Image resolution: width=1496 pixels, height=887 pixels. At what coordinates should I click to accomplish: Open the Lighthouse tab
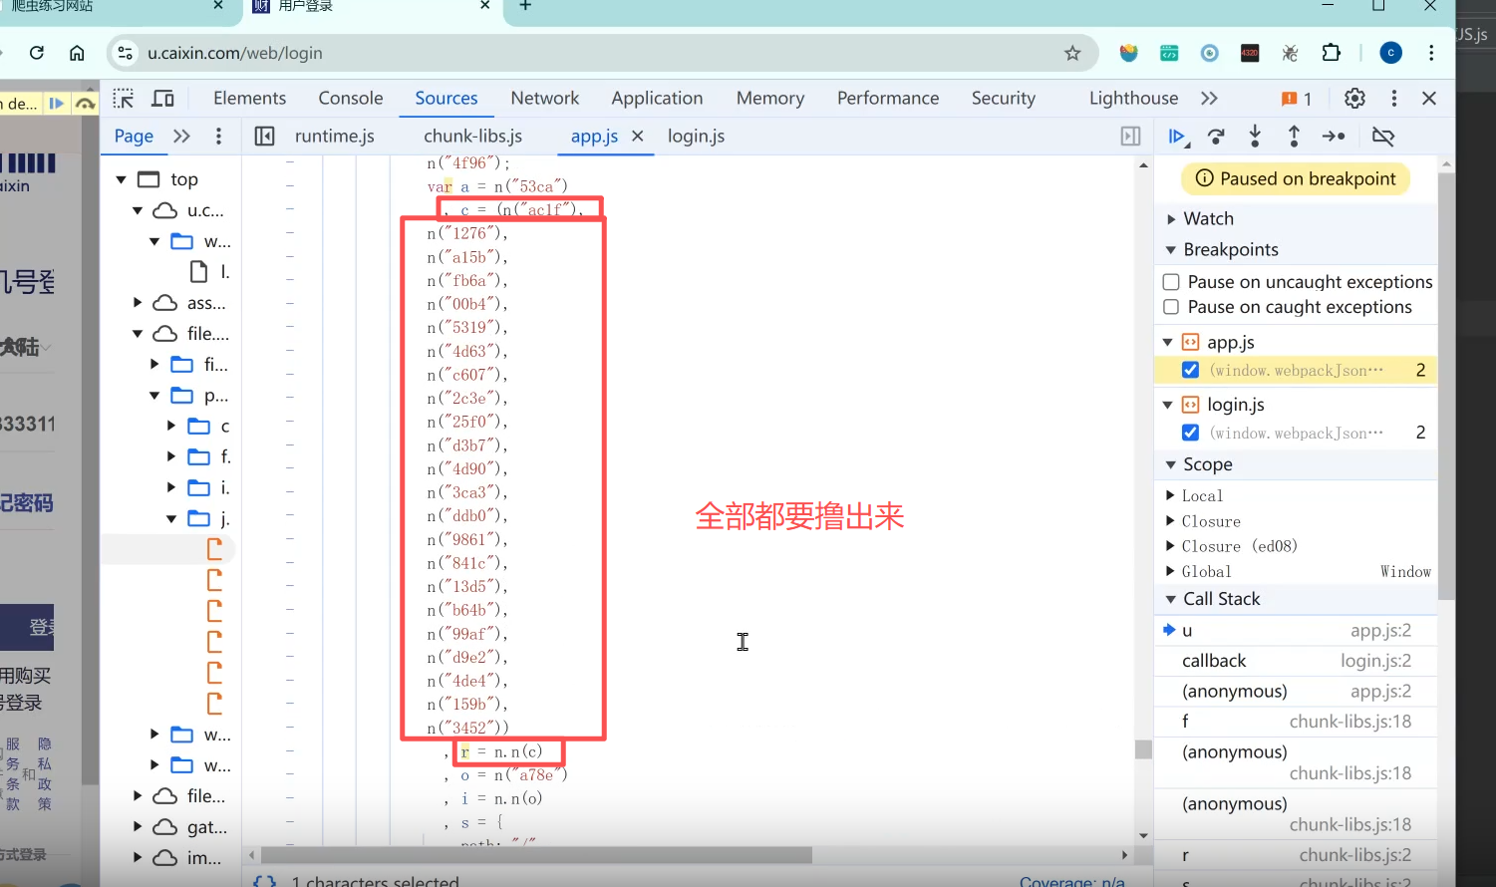(1133, 98)
